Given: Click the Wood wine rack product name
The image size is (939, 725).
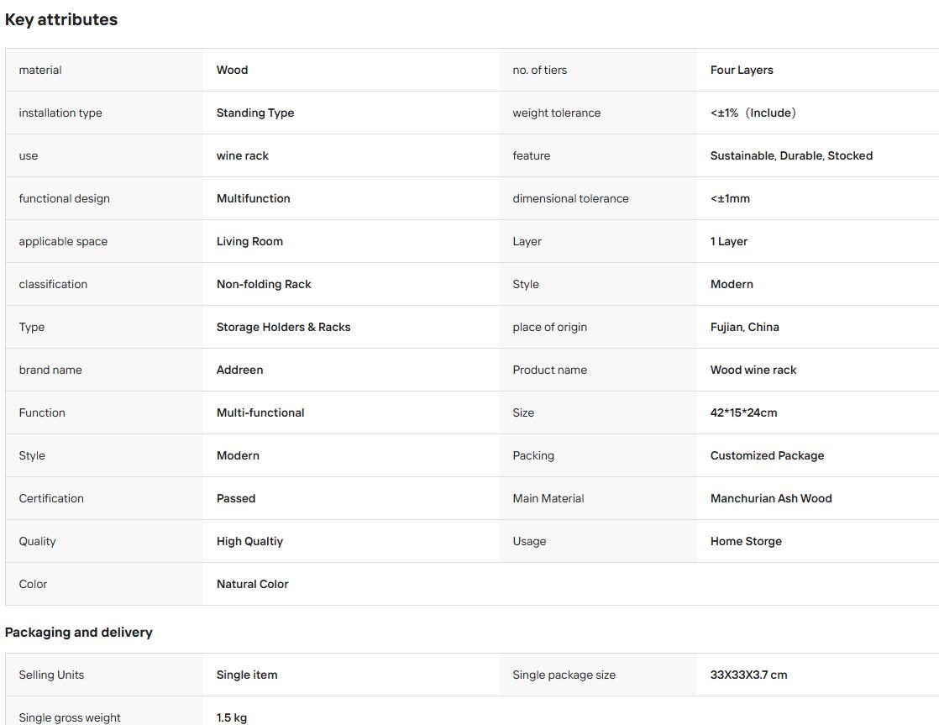Looking at the screenshot, I should (753, 370).
